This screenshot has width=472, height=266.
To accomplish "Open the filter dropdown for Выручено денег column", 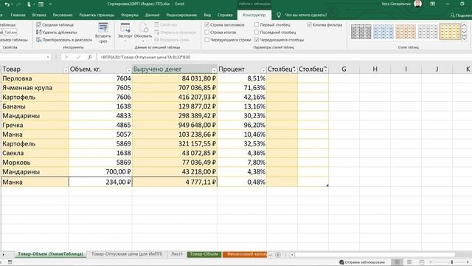I will [214, 70].
